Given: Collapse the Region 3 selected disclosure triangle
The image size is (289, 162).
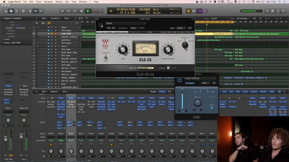Looking at the screenshot, I should [x=3, y=18].
